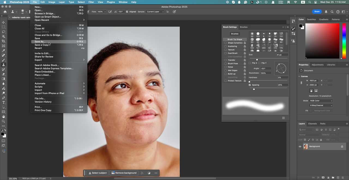Uncheck the Spacing checkbox
This screenshot has width=349, height=180.
click(x=250, y=85)
